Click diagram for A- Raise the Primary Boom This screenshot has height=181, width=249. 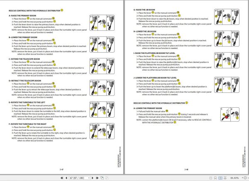pos(102,23)
